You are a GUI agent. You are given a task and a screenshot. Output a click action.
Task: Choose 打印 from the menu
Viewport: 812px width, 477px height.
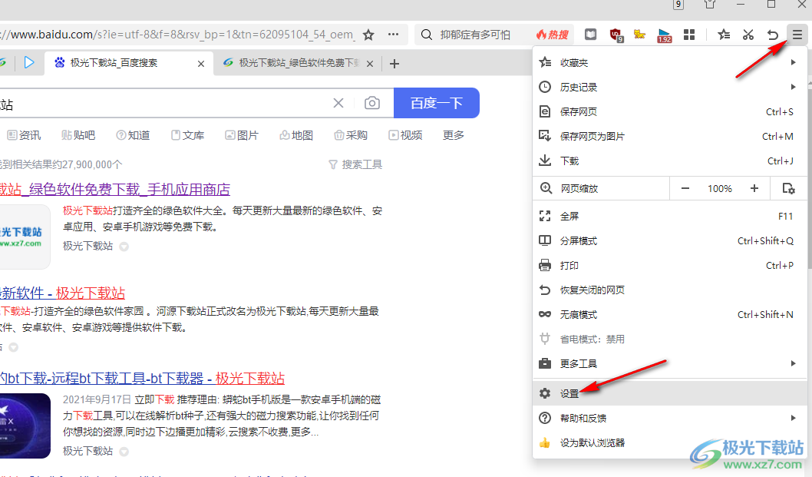[x=670, y=266]
